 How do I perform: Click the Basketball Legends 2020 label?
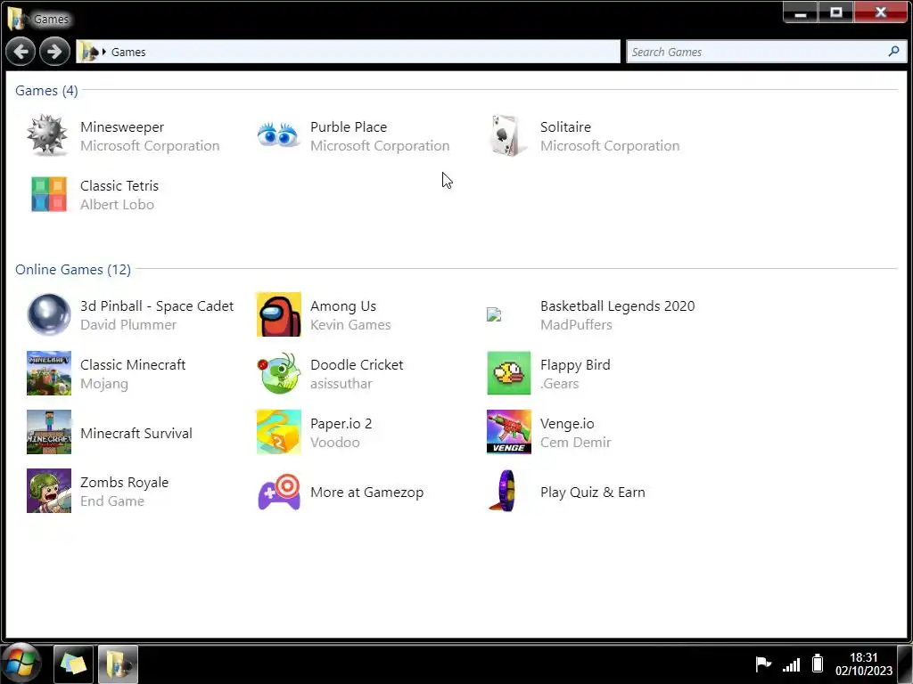point(617,306)
